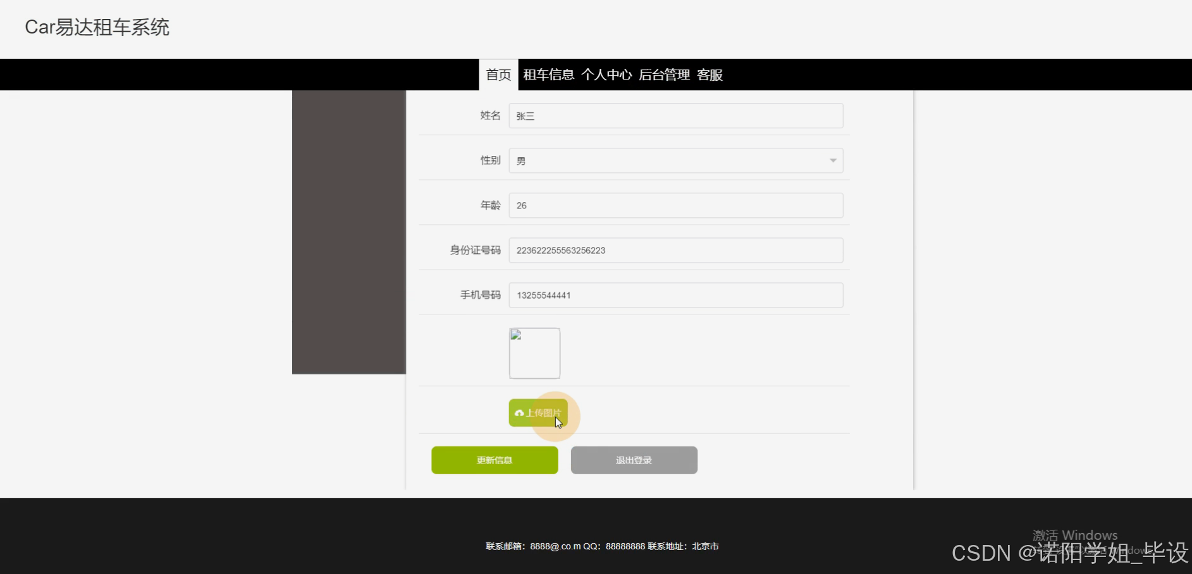Screen dimensions: 1192x574
Task: Select the 年龄 age input field
Action: (x=675, y=205)
